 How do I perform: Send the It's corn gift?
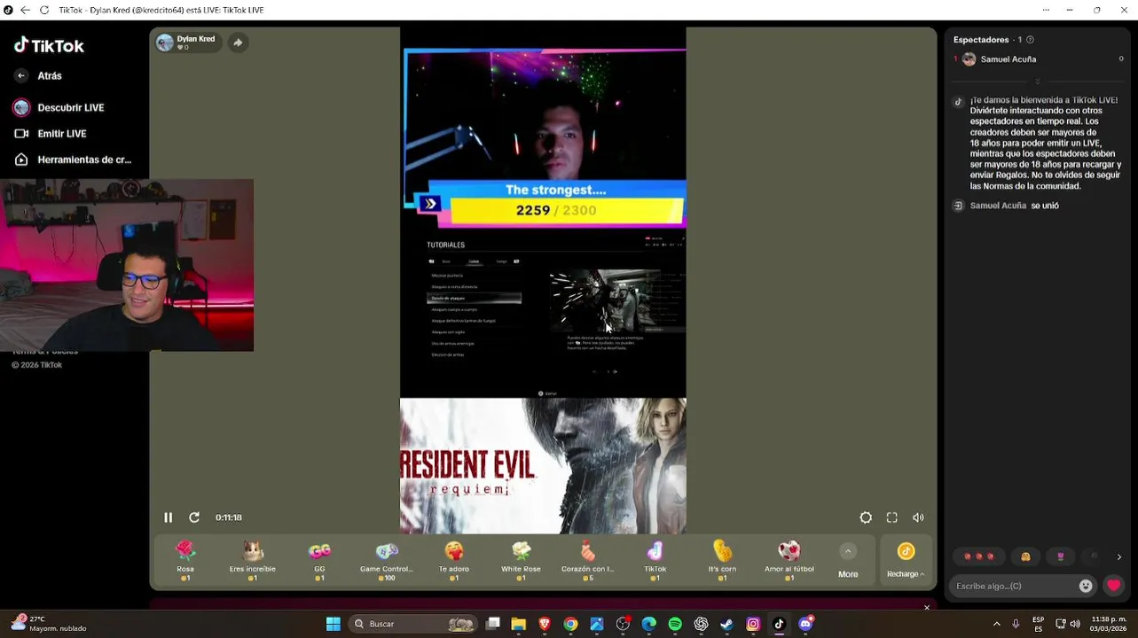(722, 561)
